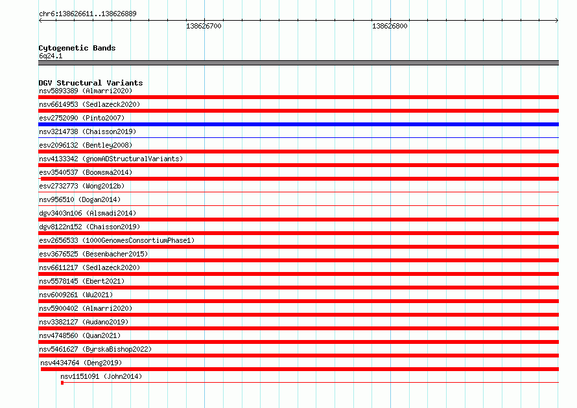Click esv3676525 (Besenbacher2015) label

(93, 254)
